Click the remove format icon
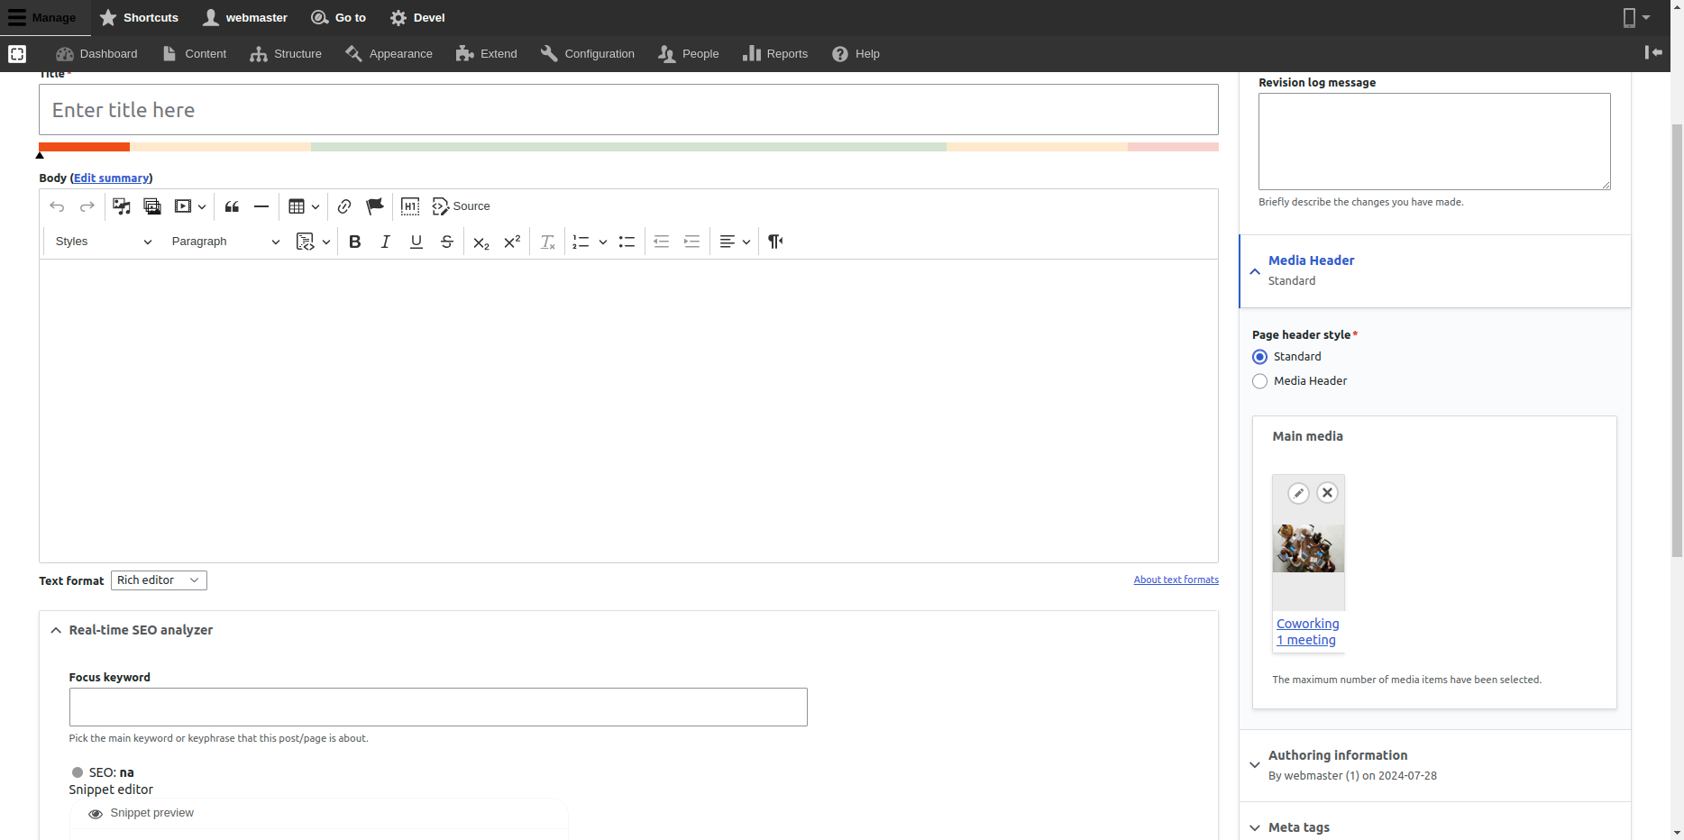The width and height of the screenshot is (1684, 840). (547, 242)
